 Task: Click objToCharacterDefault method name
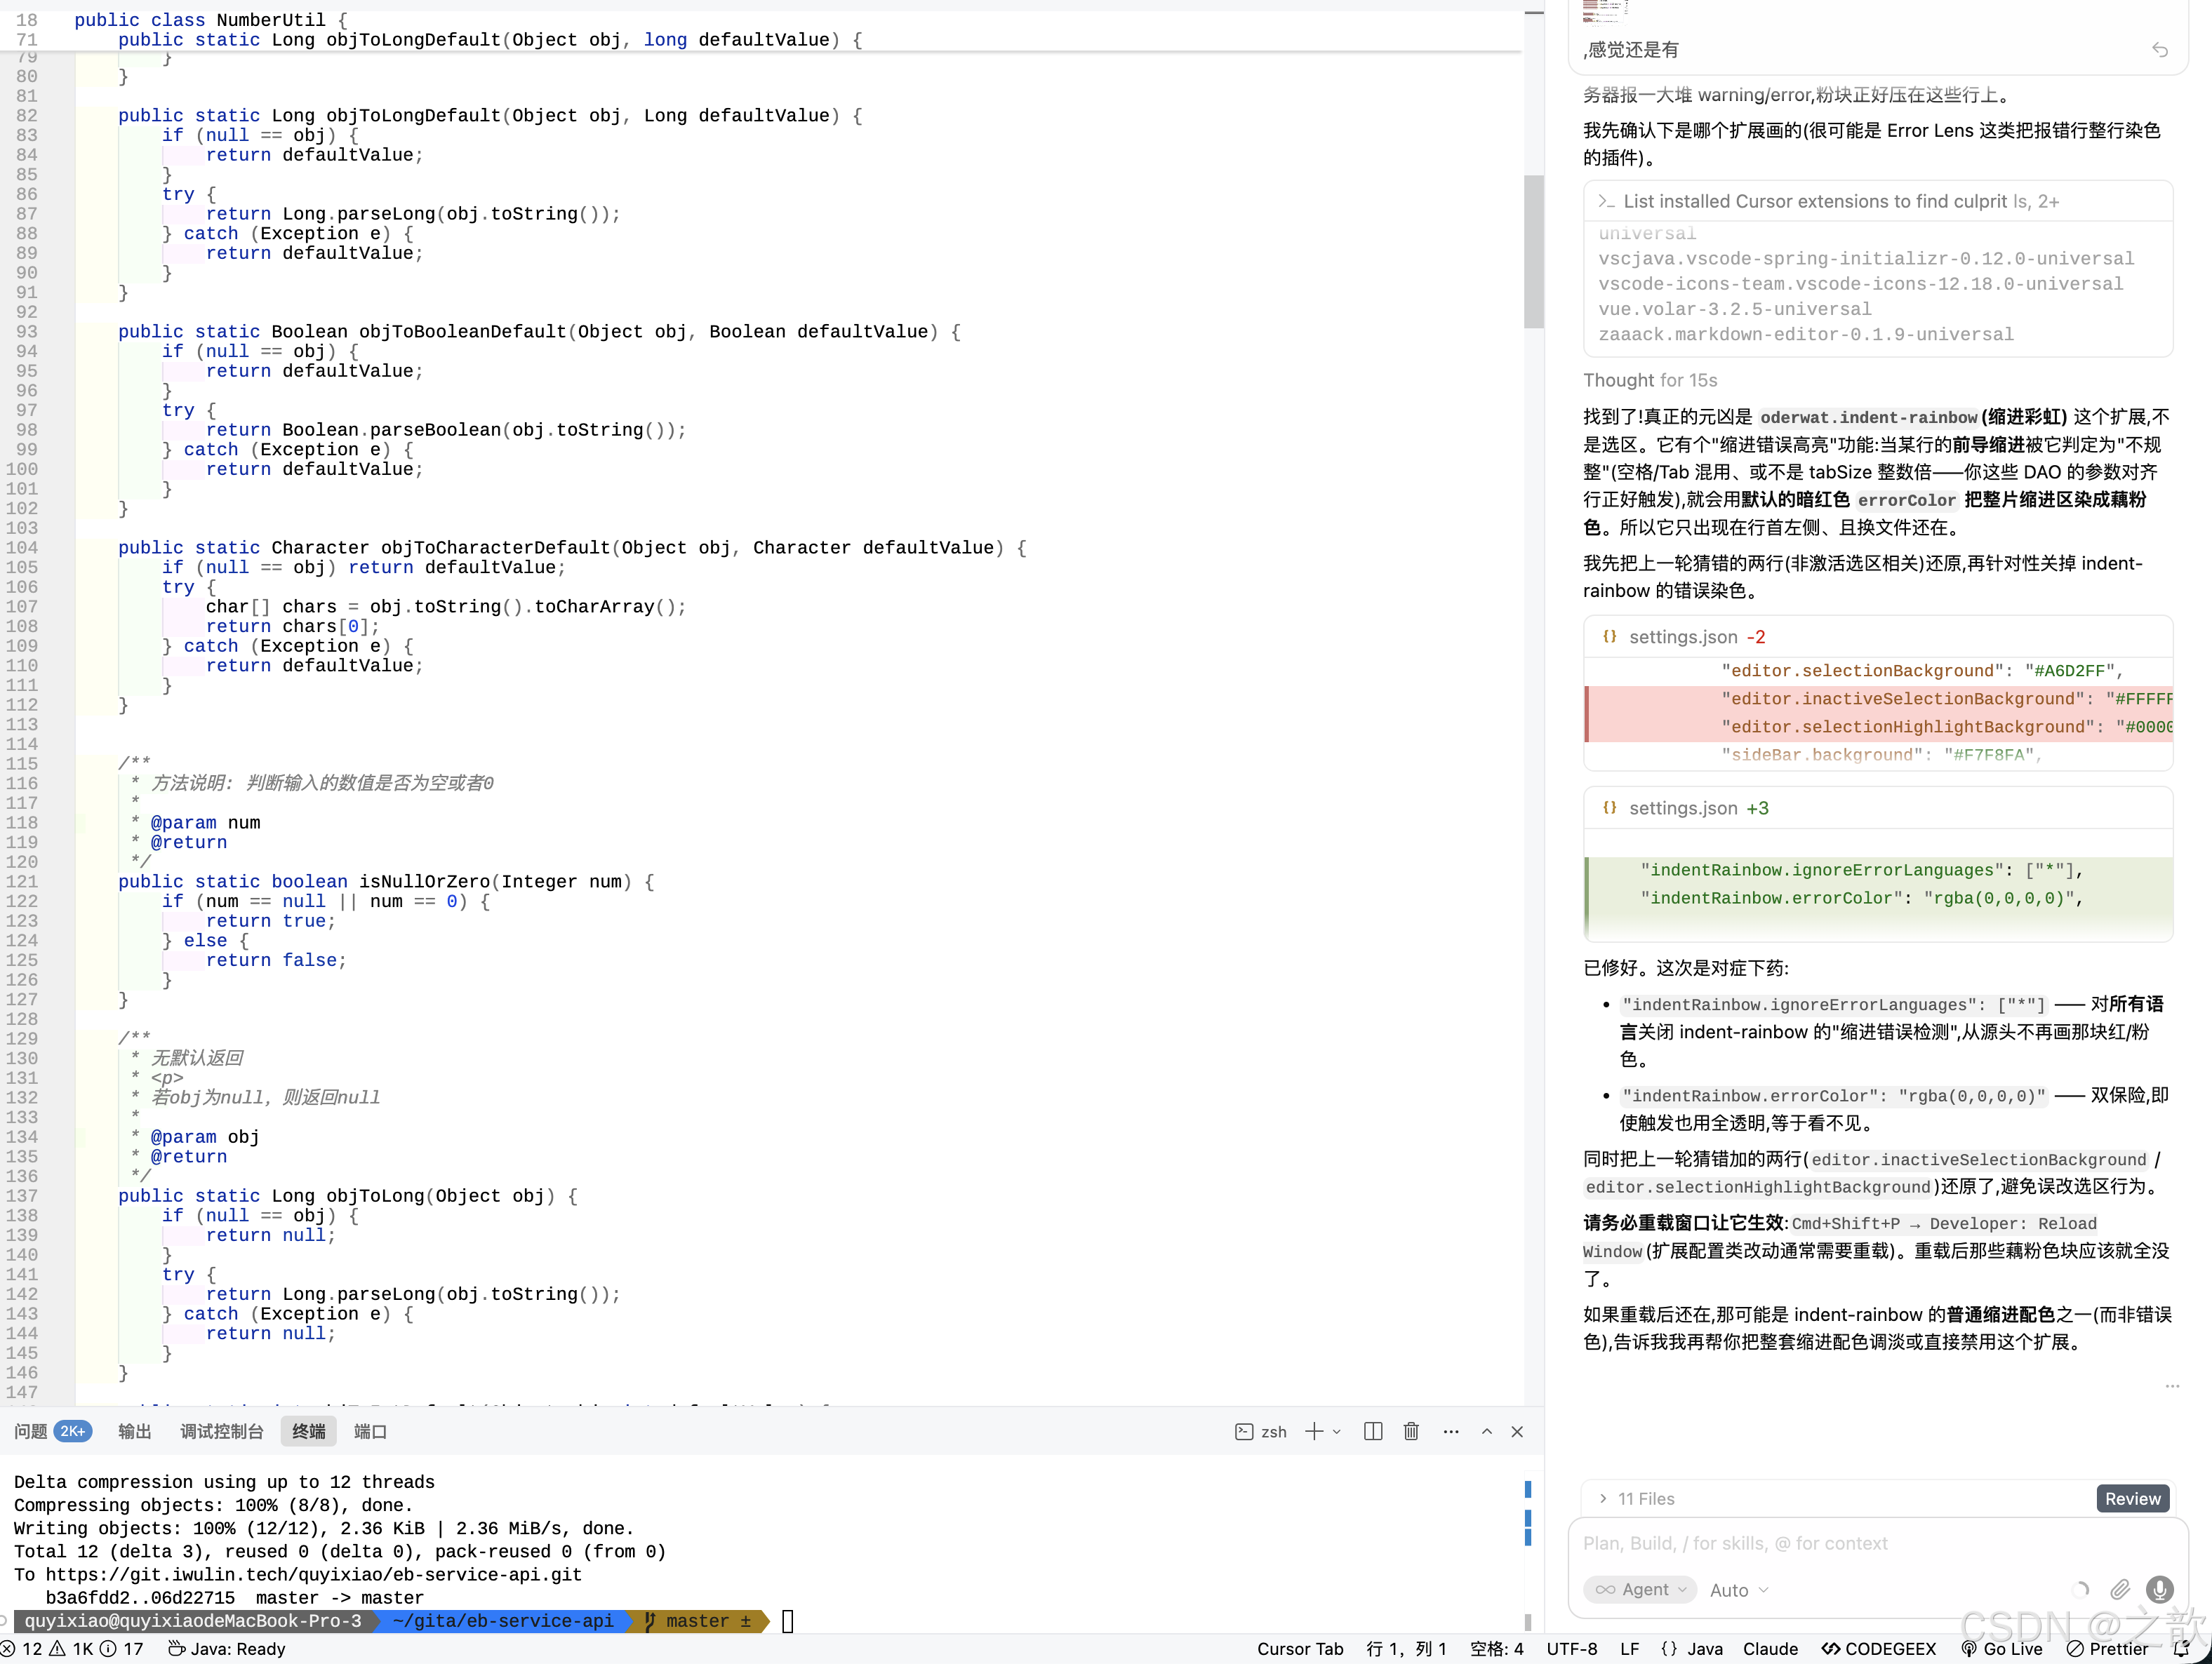click(495, 548)
